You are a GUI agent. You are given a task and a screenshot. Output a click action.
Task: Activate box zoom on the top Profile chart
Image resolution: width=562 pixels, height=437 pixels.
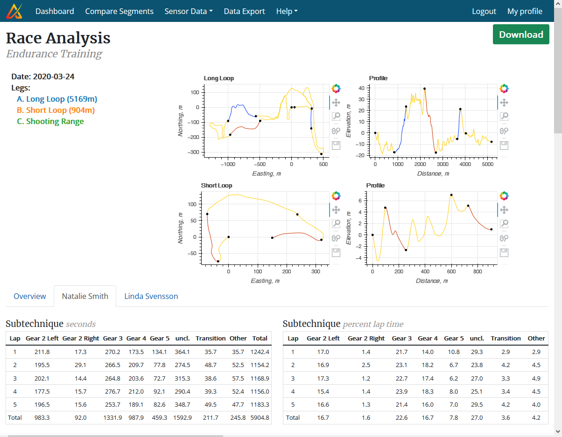[504, 116]
